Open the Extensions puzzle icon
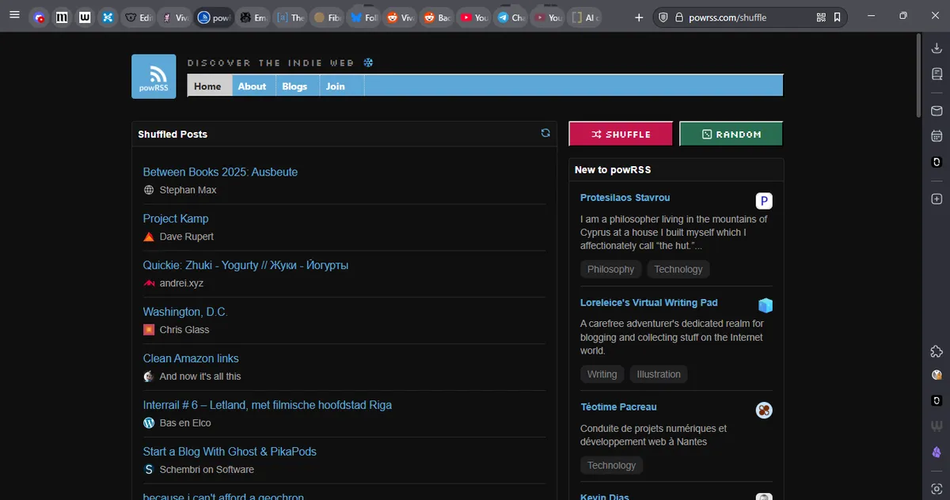The image size is (950, 500). (x=937, y=351)
